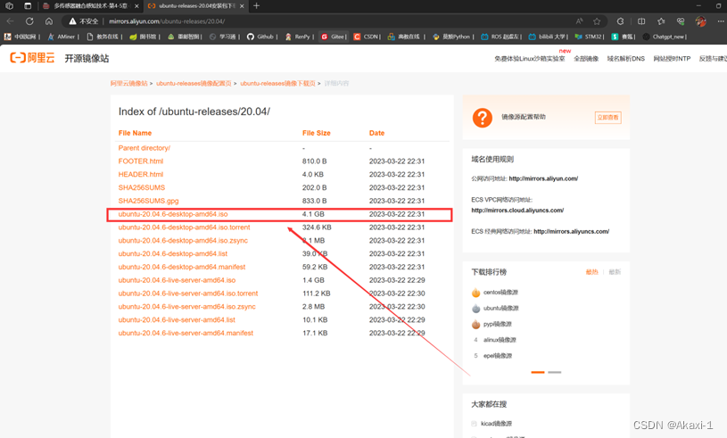727x438 pixels.
Task: Download ubuntu-20.04.6-desktop-amd64.iso
Action: point(173,214)
